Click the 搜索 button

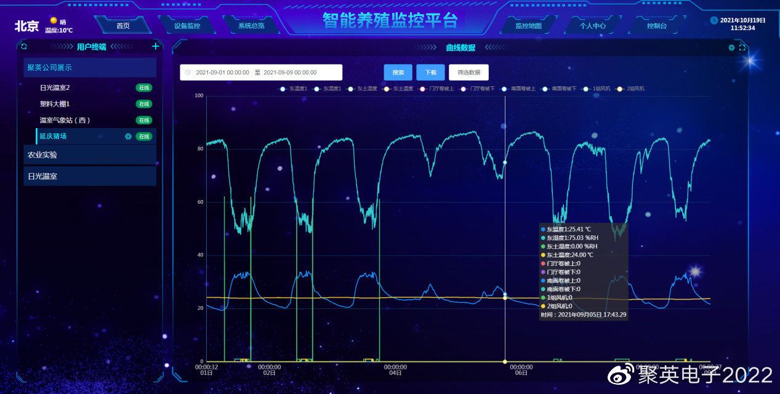click(x=398, y=73)
